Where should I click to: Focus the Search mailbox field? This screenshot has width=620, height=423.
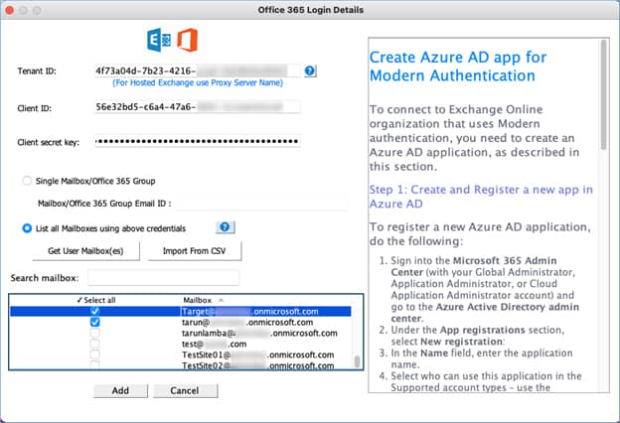(x=163, y=277)
